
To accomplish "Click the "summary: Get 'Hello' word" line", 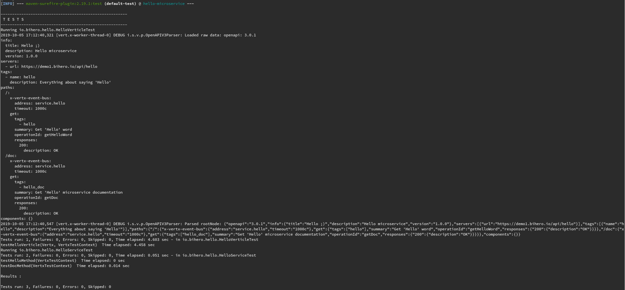I will click(43, 129).
